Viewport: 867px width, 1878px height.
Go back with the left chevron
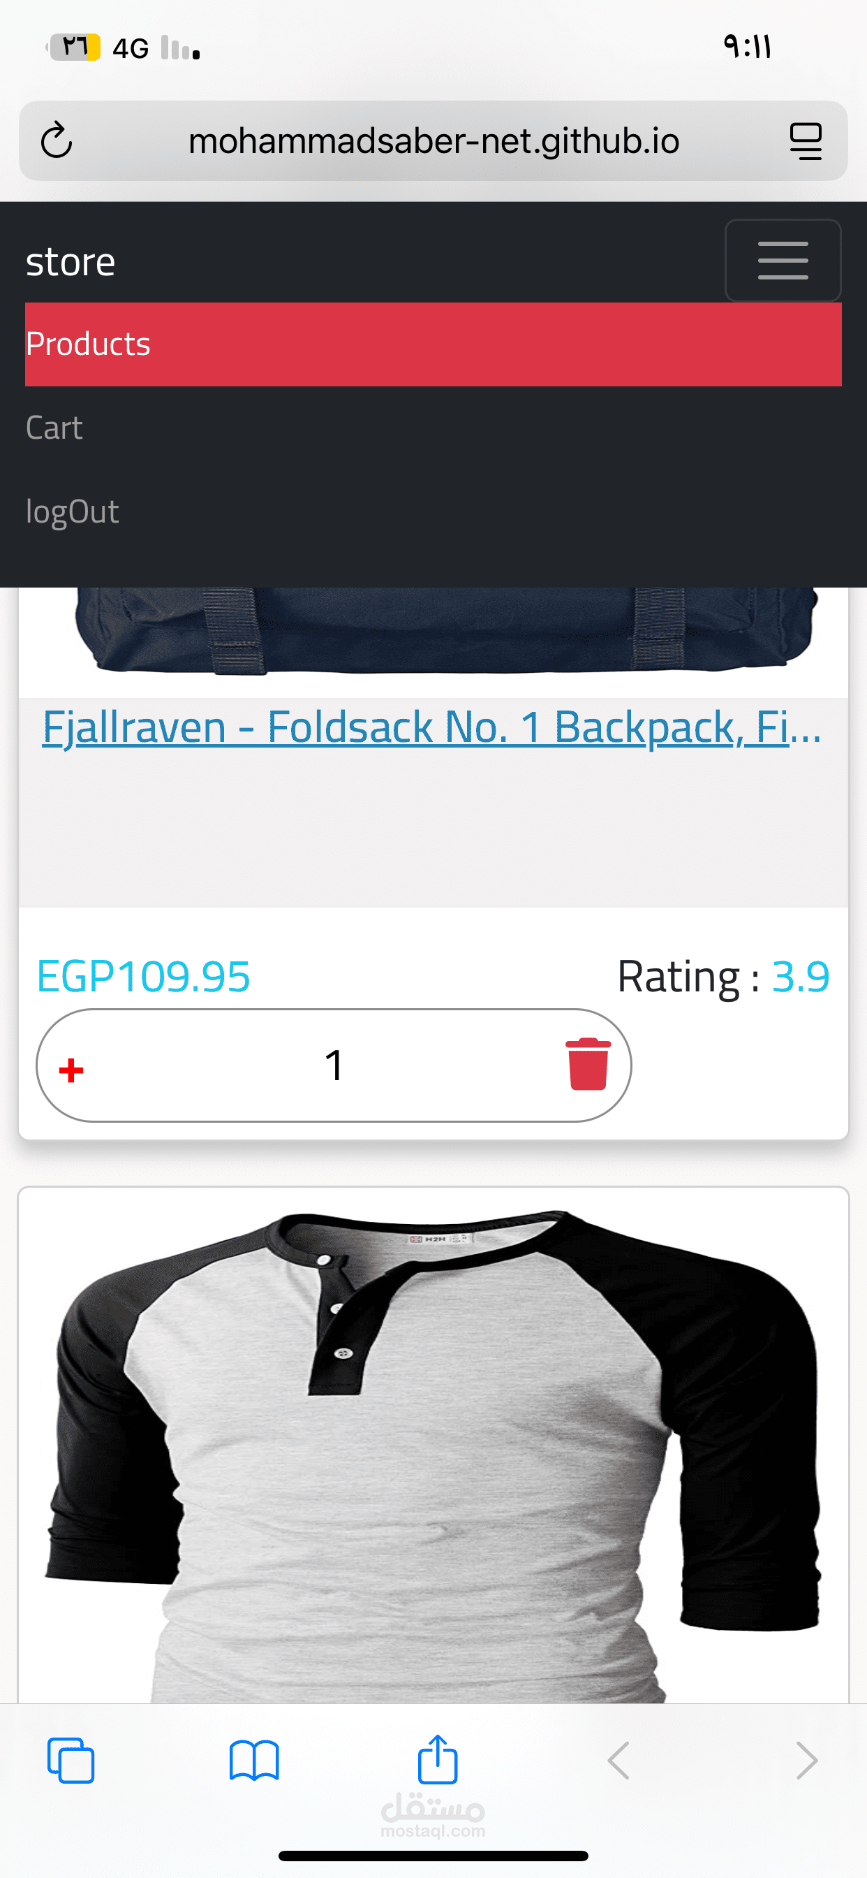click(618, 1761)
